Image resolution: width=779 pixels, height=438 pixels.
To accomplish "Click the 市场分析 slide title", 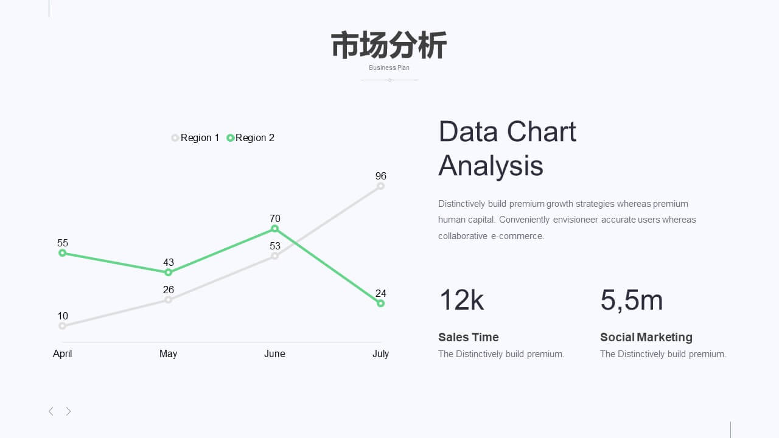I will (389, 46).
